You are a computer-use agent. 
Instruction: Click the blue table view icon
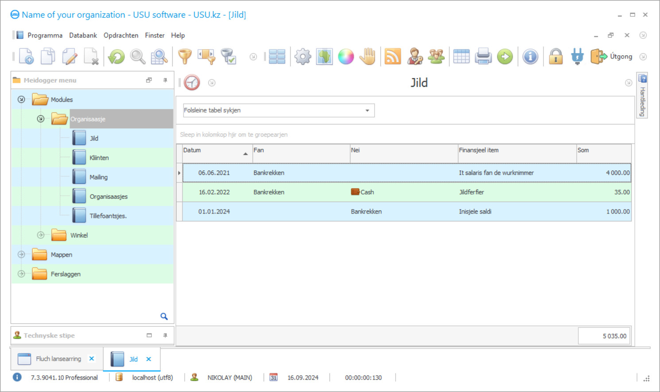[x=277, y=57]
